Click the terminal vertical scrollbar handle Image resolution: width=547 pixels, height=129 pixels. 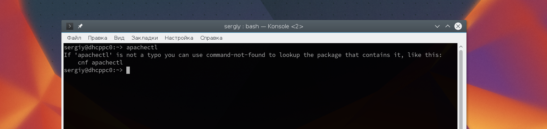tap(461, 90)
